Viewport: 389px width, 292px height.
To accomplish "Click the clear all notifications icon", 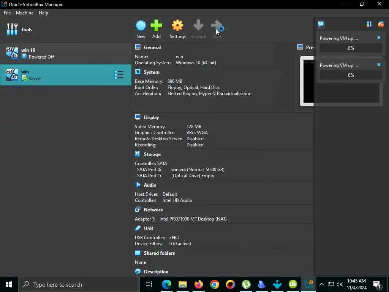I will [x=381, y=24].
